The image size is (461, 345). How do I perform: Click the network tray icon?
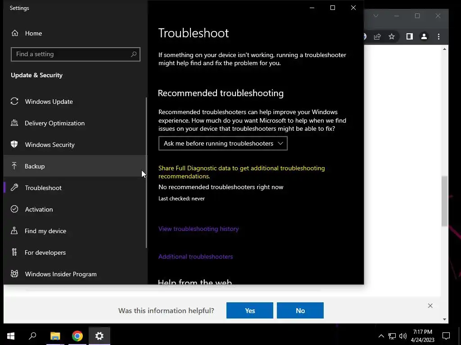pos(392,336)
